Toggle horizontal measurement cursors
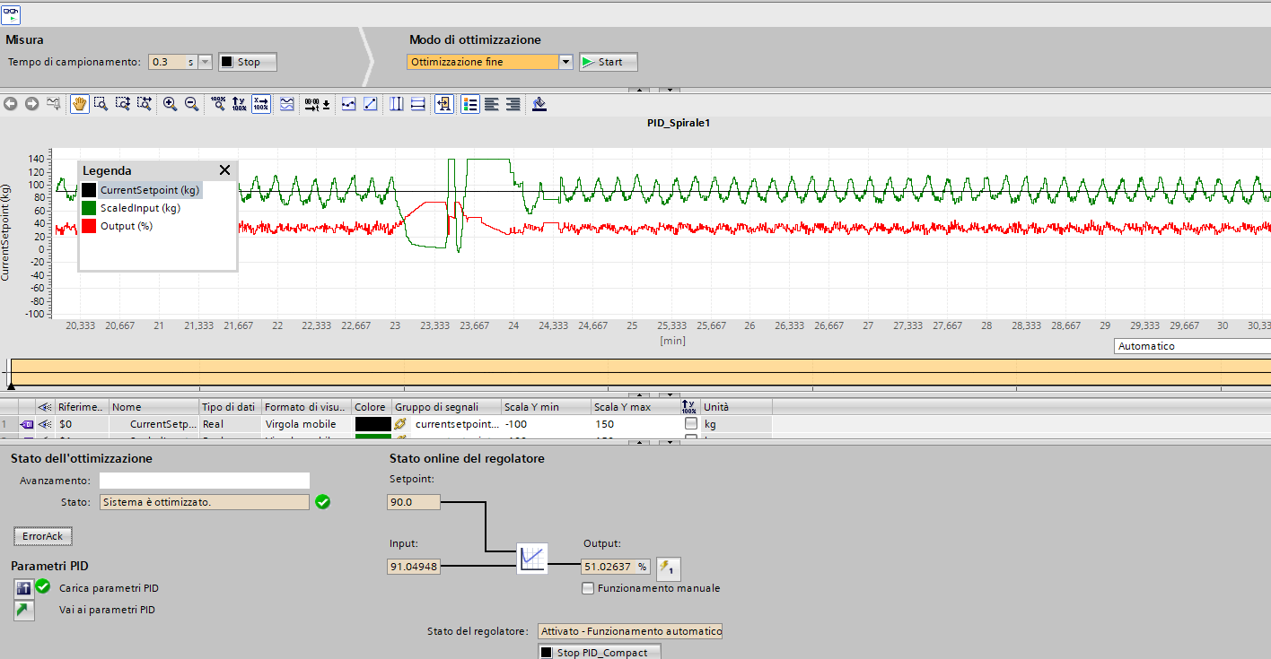This screenshot has height=659, width=1271. [418, 104]
